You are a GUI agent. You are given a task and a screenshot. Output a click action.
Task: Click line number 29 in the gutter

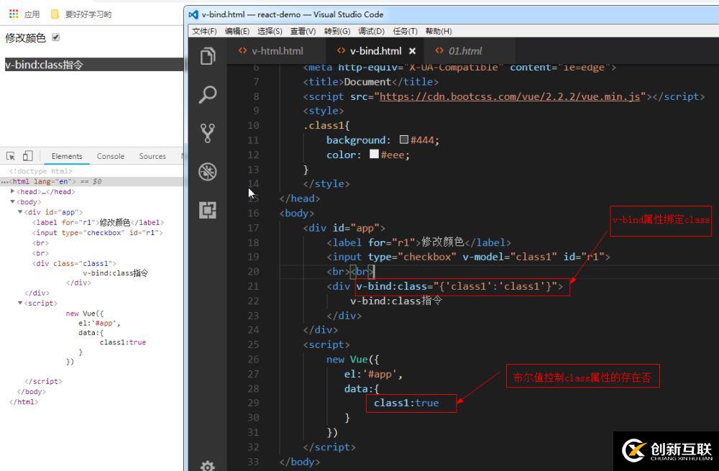coord(253,403)
